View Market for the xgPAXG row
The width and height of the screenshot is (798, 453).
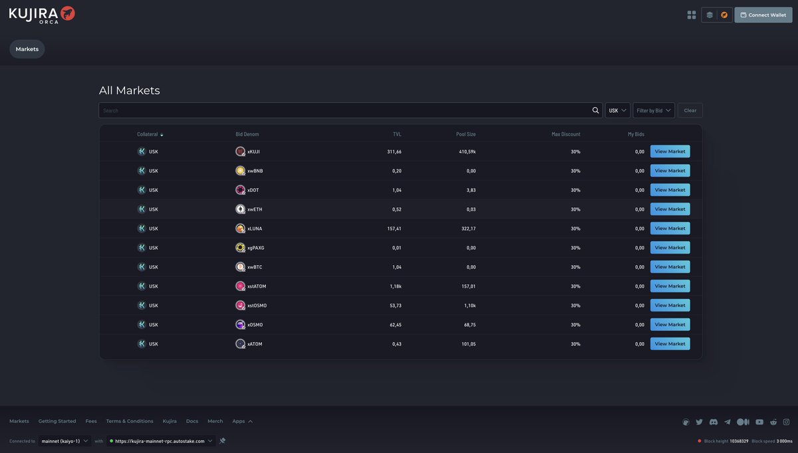[x=670, y=248]
